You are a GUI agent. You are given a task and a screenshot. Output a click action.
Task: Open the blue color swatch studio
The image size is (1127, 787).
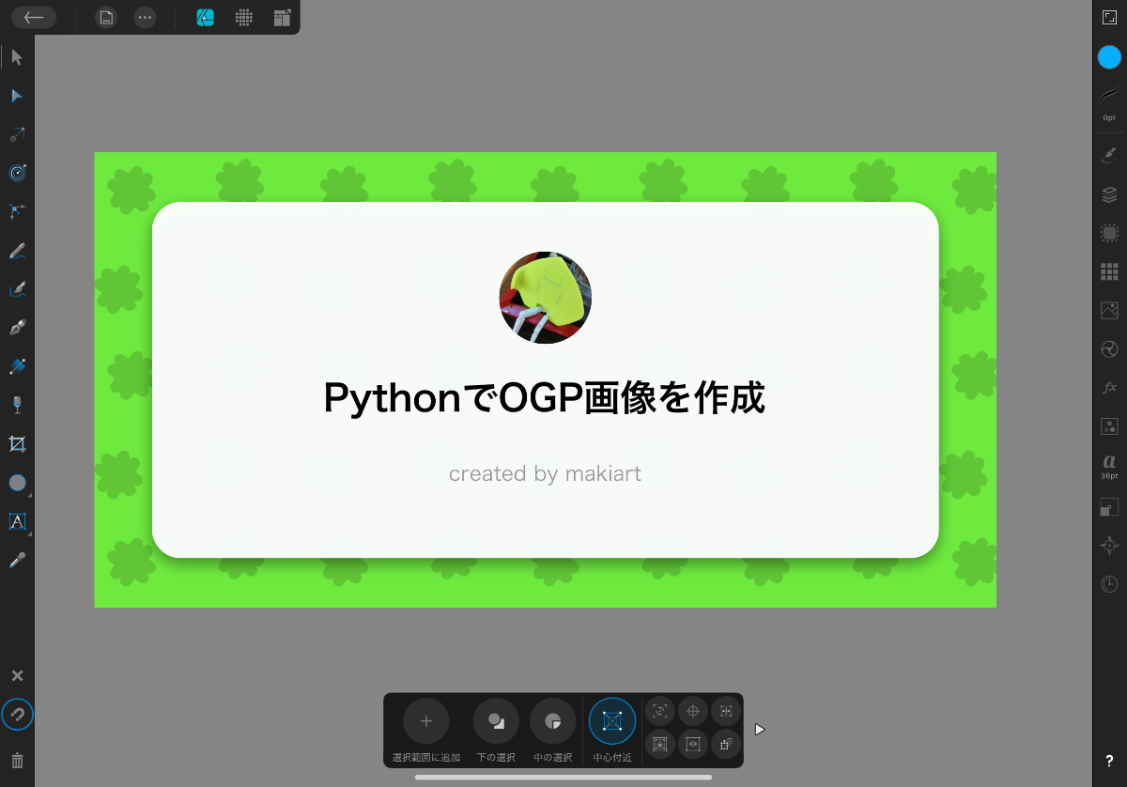[1109, 57]
